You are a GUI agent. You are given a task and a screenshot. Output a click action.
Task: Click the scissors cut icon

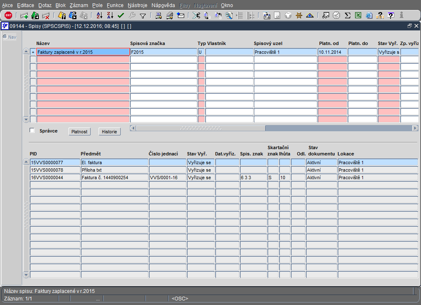[x=196, y=16]
